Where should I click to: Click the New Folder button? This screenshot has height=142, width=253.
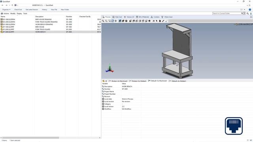[x=65, y=9]
